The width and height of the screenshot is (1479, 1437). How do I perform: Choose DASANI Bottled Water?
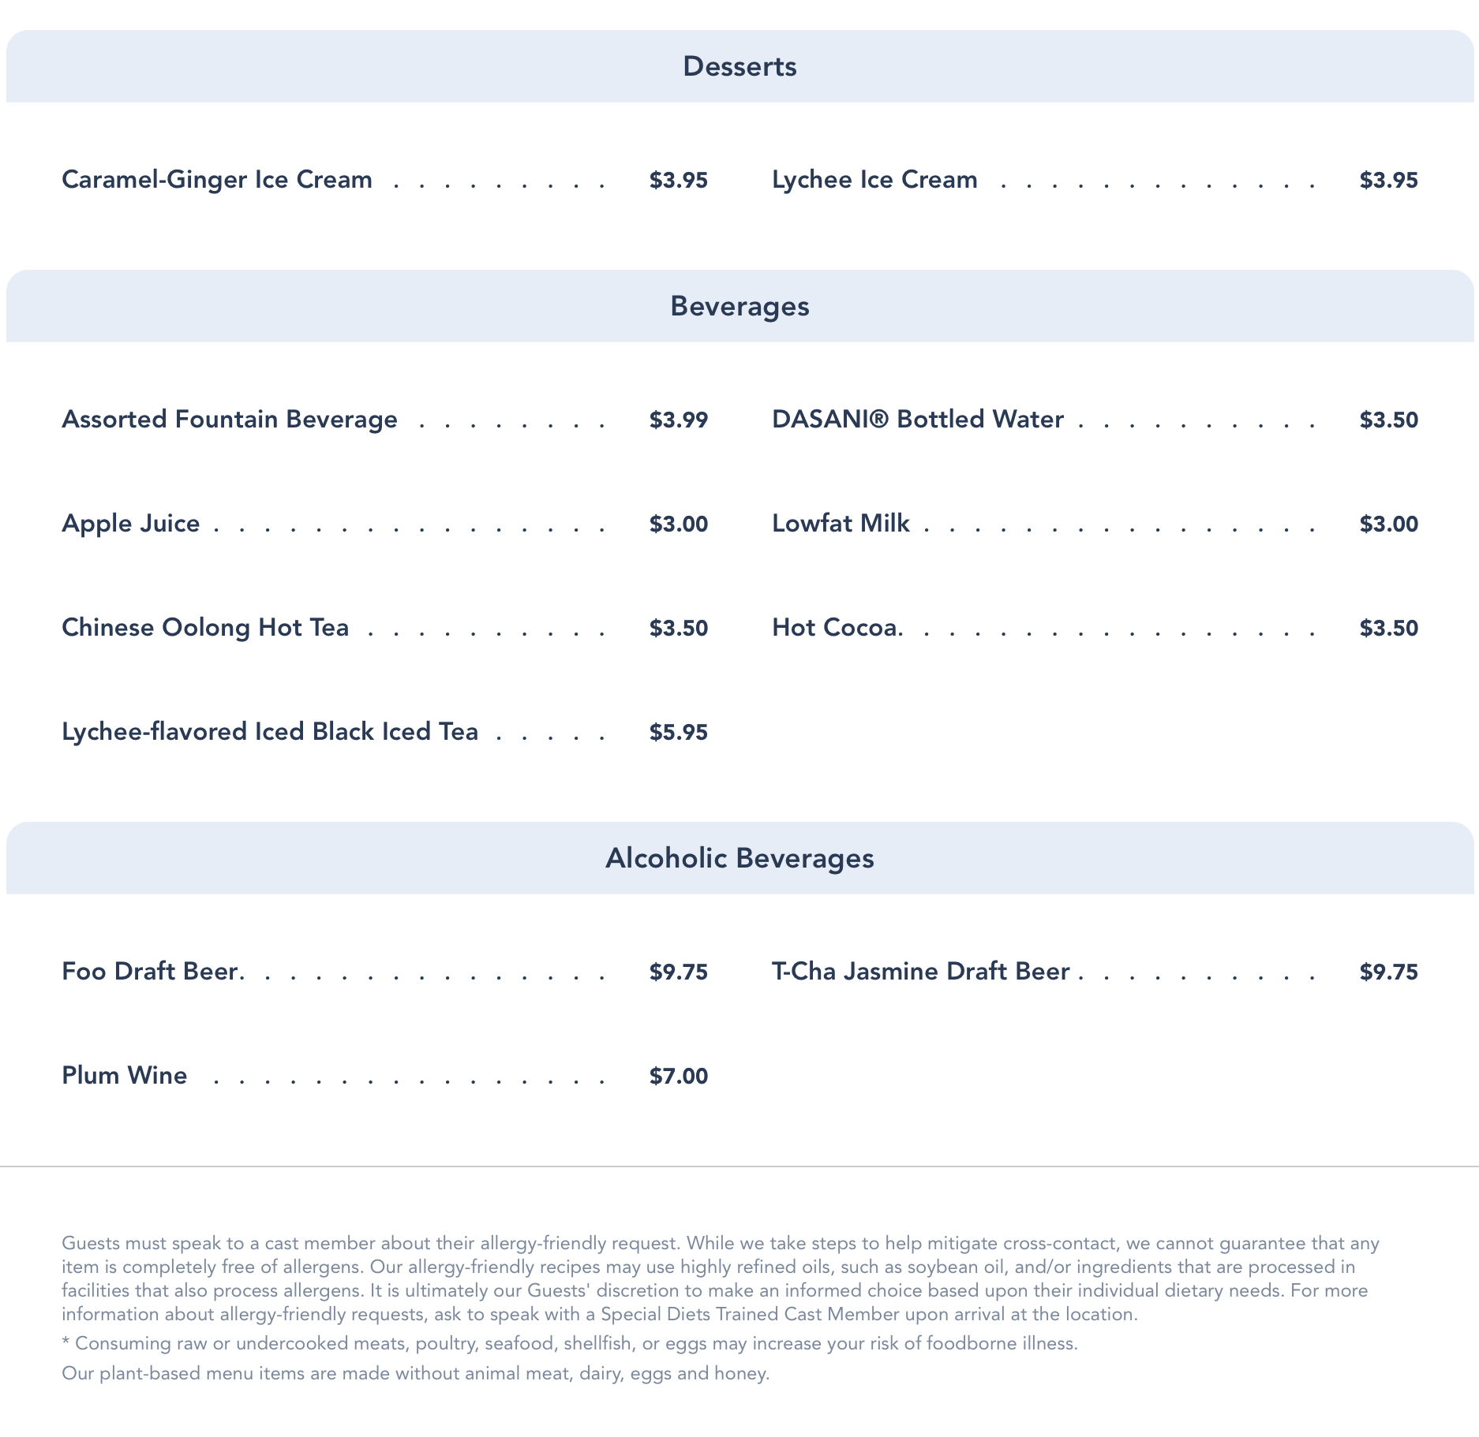(x=917, y=420)
